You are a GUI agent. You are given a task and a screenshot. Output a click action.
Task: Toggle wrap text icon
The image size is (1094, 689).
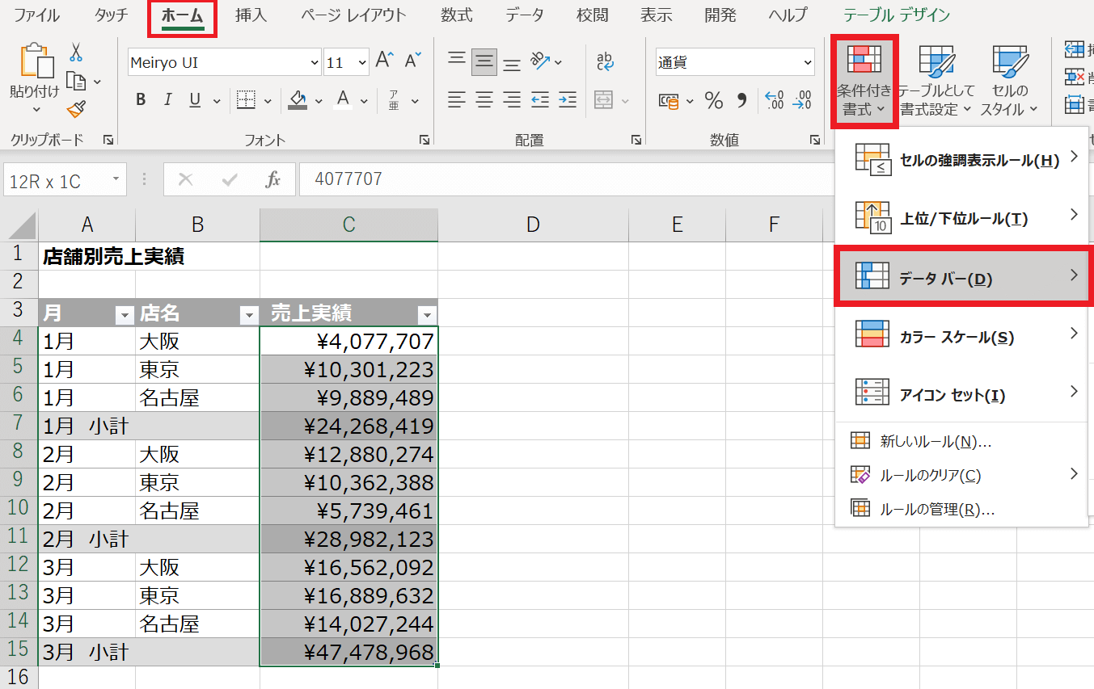pyautogui.click(x=604, y=61)
